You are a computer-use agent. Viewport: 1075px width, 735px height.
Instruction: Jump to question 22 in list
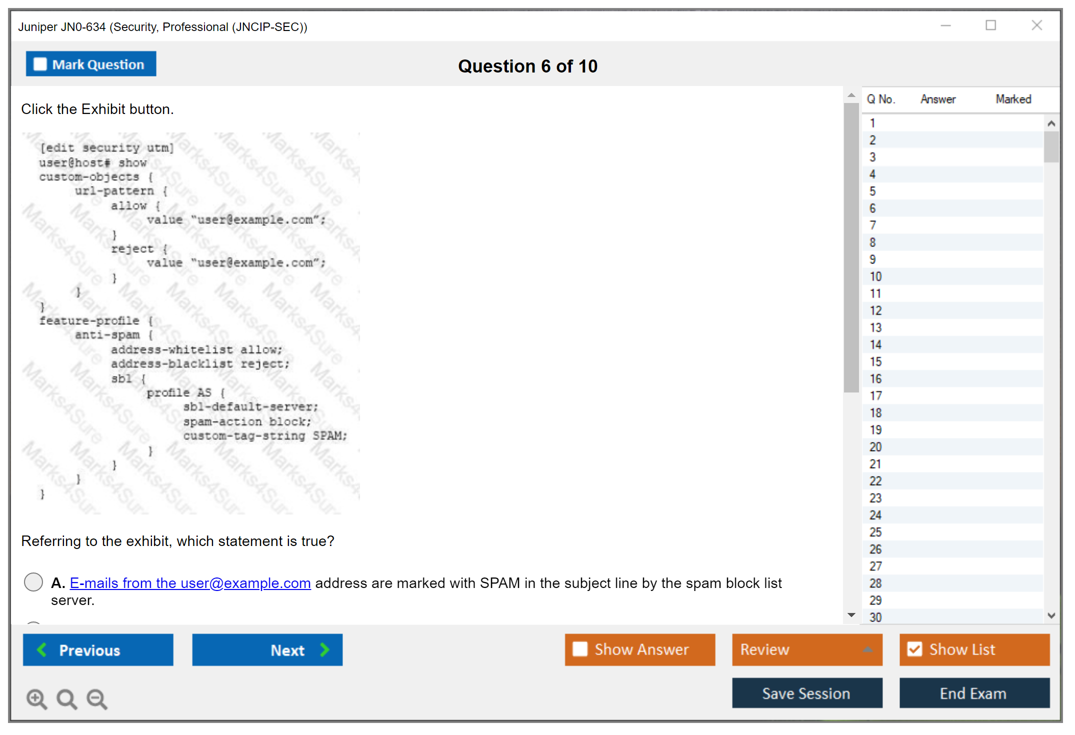pos(875,481)
